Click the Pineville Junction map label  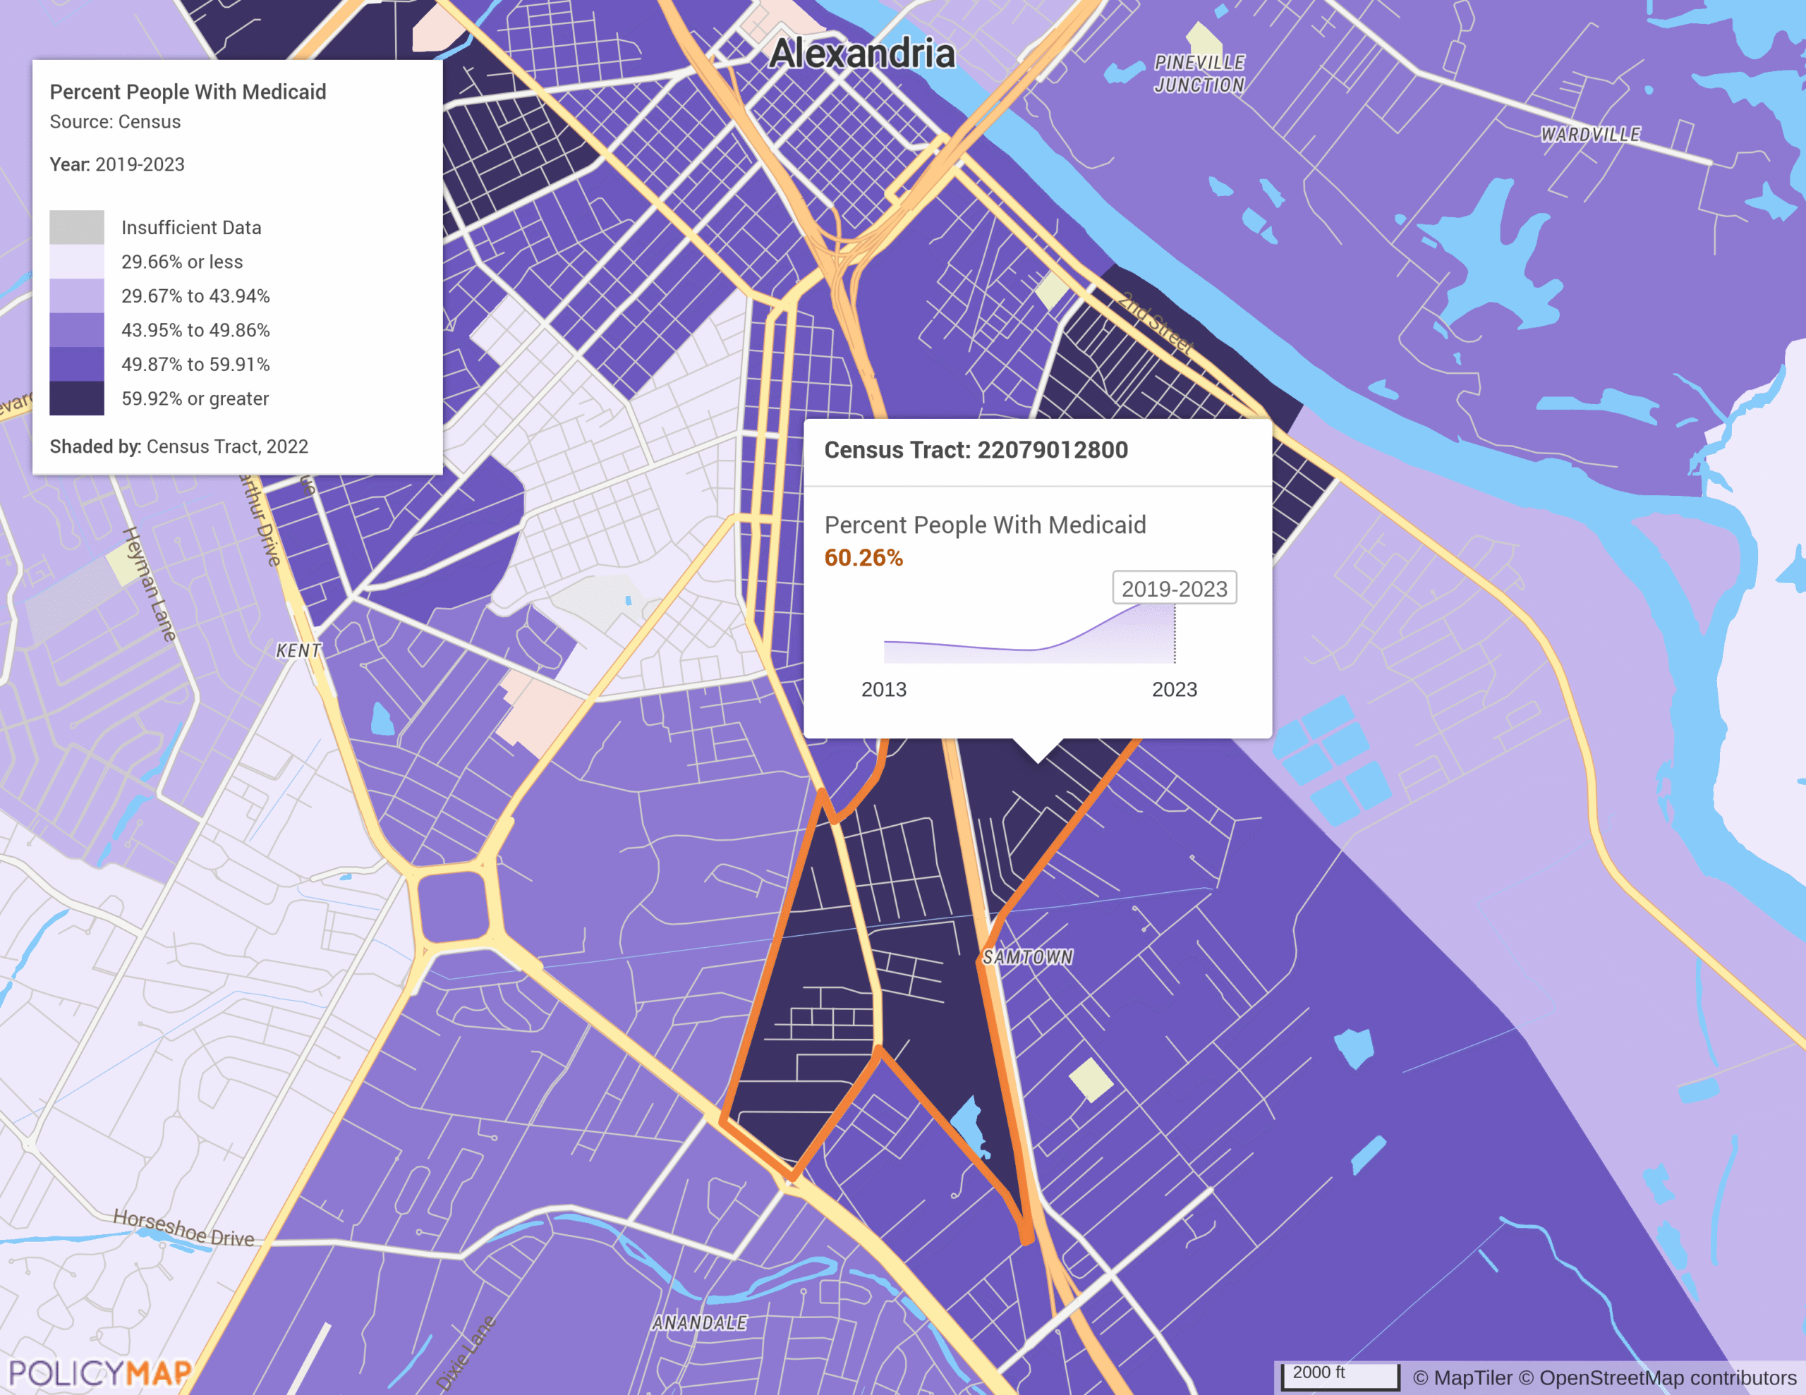coord(1199,73)
